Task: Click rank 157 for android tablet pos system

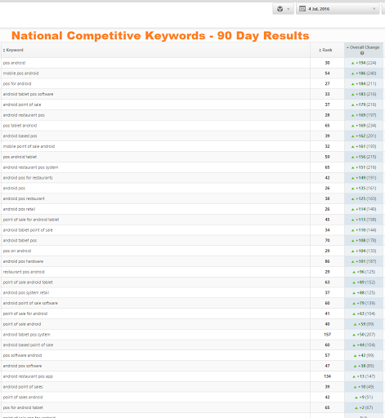Action: click(327, 335)
